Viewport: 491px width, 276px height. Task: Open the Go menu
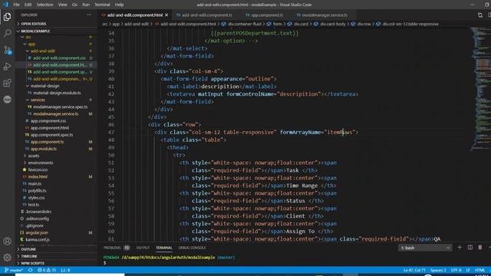coord(74,5)
